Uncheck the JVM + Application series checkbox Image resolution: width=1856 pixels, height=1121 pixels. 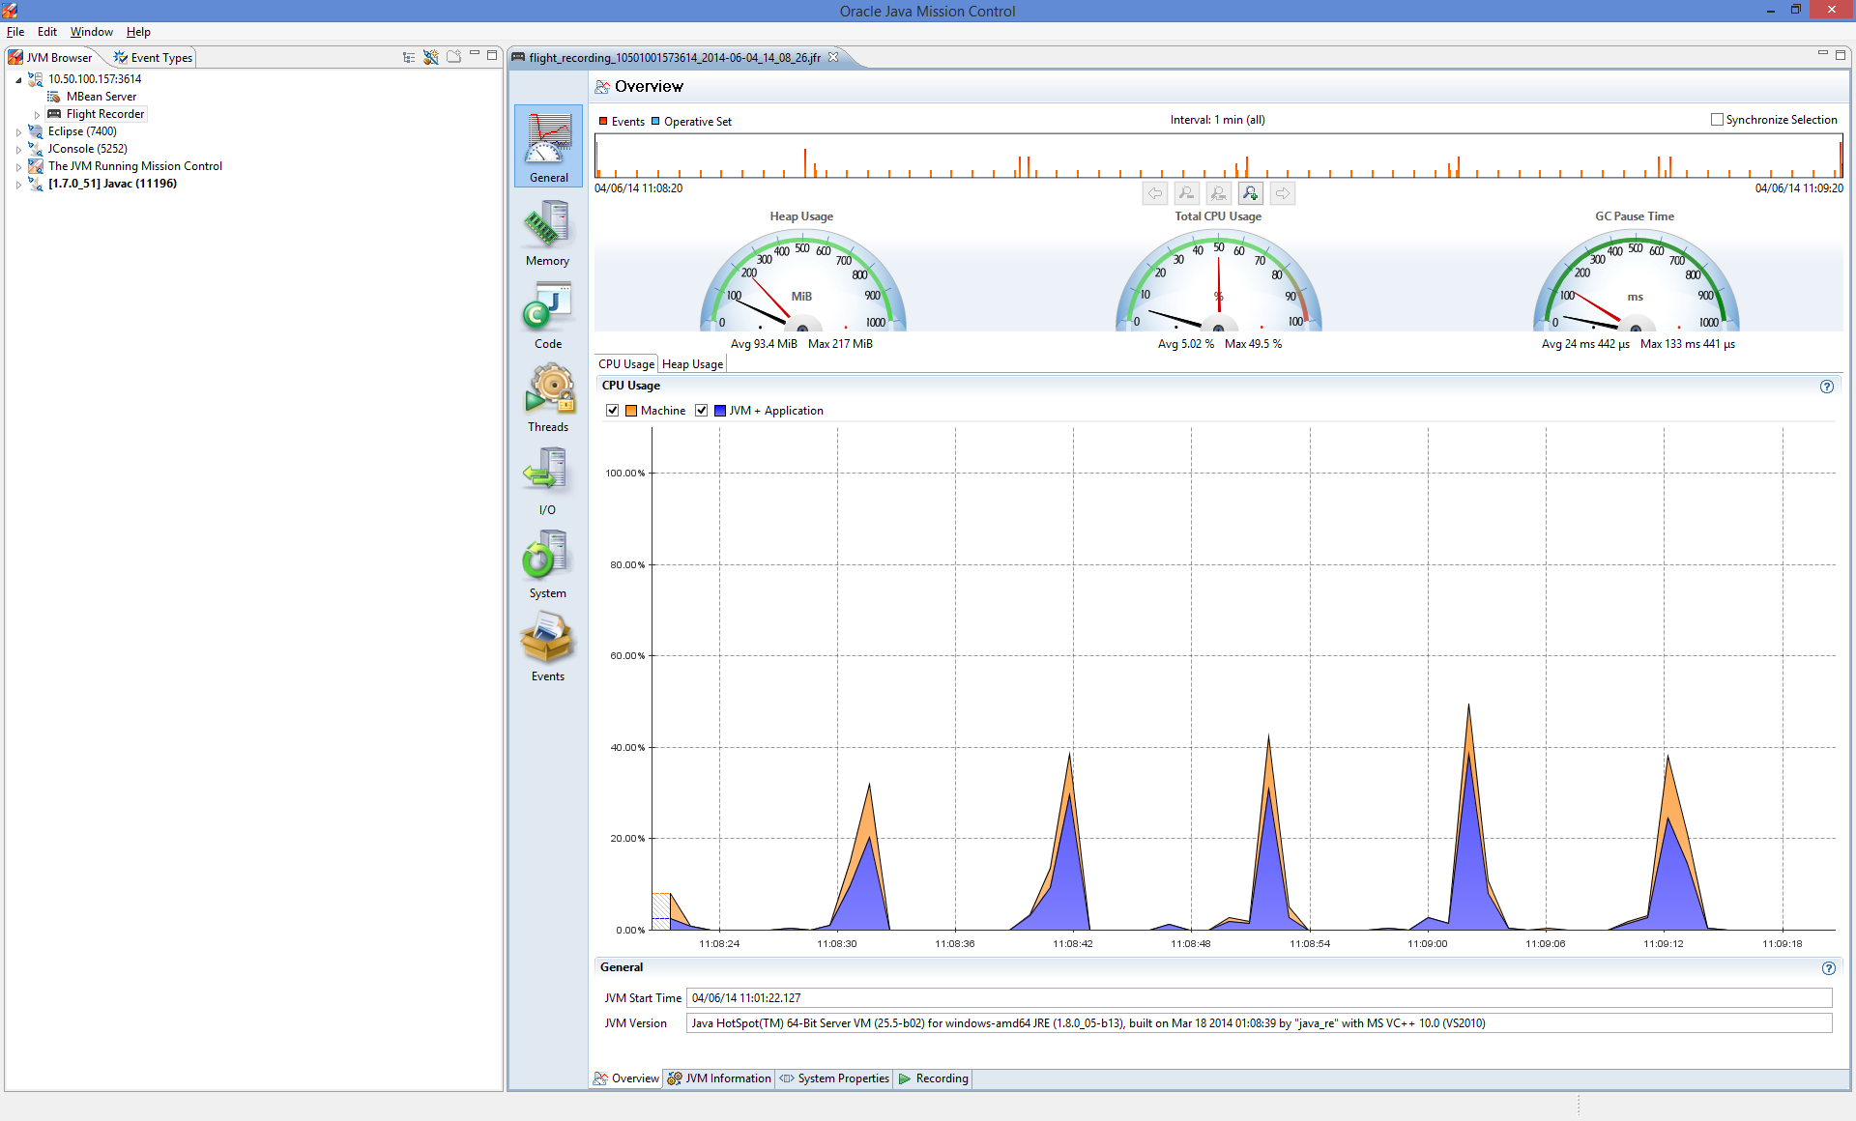point(701,411)
